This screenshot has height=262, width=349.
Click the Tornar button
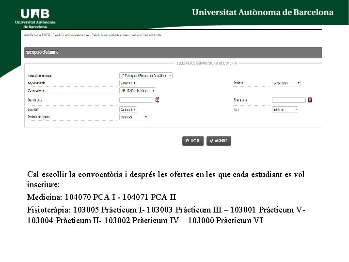pyautogui.click(x=193, y=141)
